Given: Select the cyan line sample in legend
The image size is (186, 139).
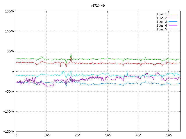Looking at the screenshot, I should pyautogui.click(x=173, y=29).
